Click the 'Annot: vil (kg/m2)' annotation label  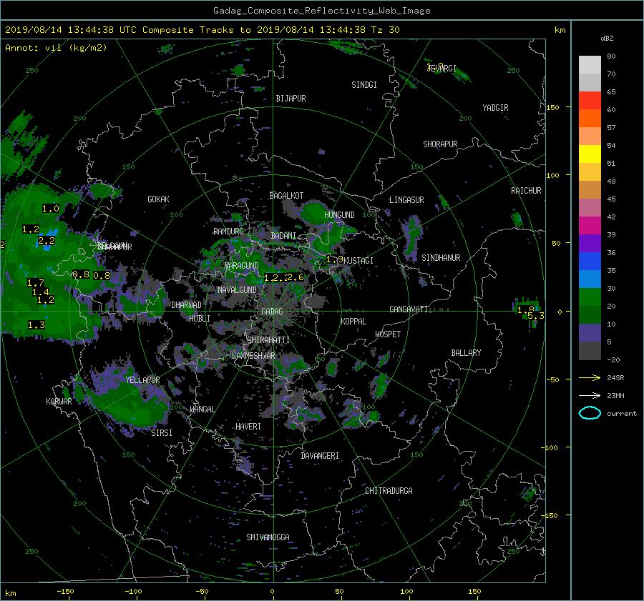tap(56, 48)
